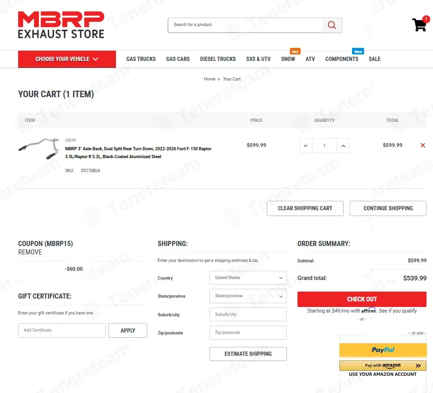Click the search magnifier icon
433x393 pixels.
click(332, 25)
